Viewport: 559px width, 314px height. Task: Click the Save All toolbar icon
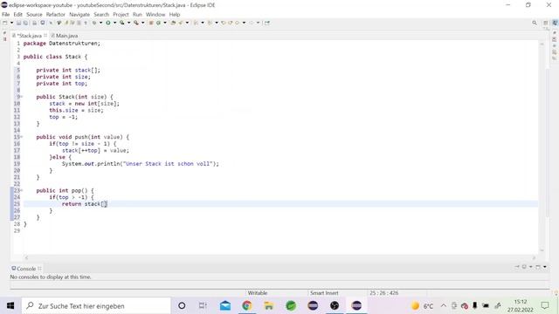tap(25, 23)
